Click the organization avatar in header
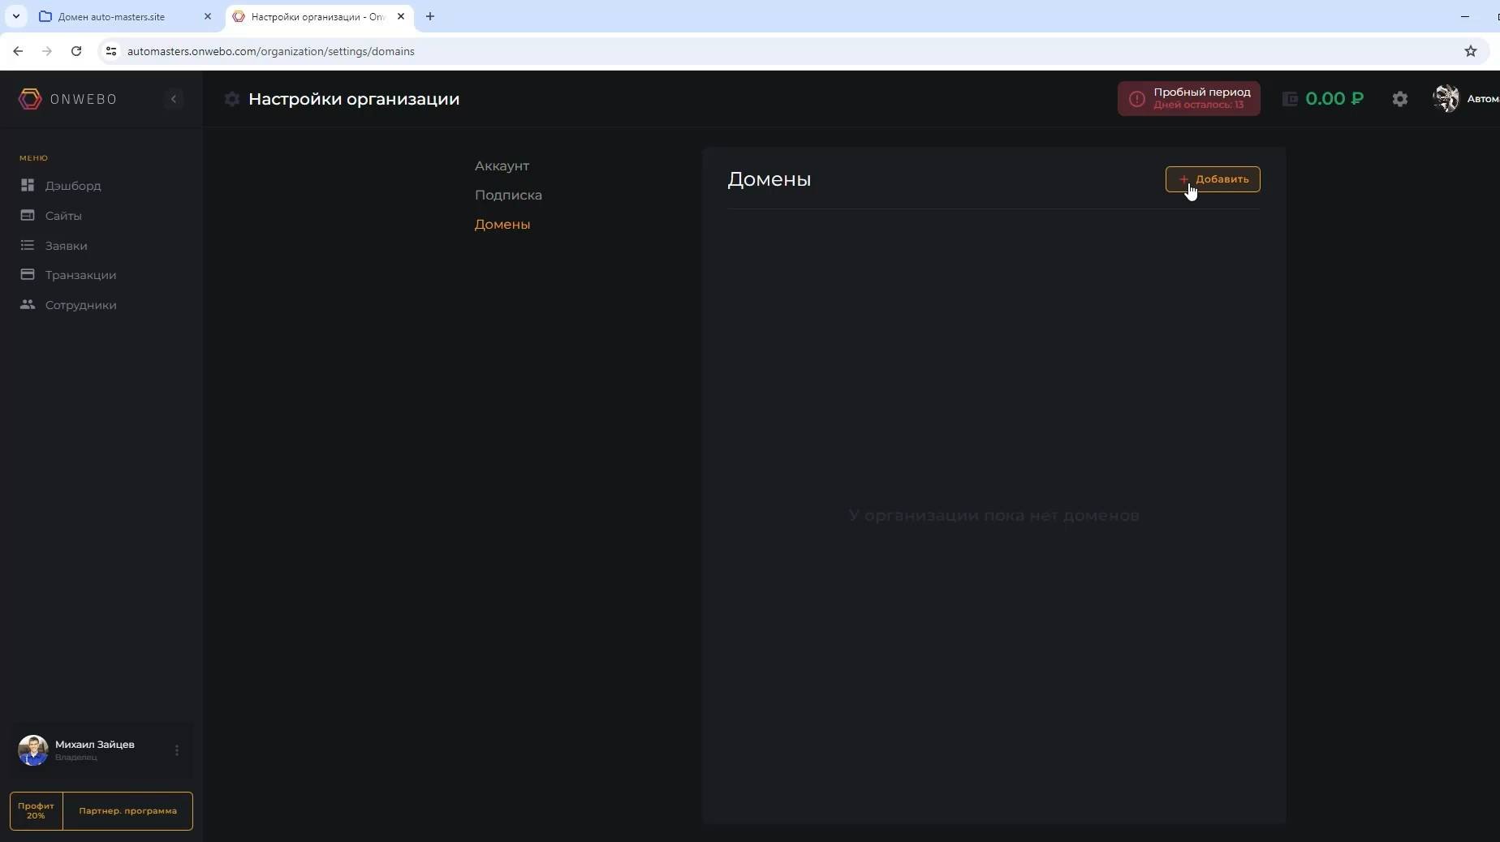1500x842 pixels. coord(1446,99)
